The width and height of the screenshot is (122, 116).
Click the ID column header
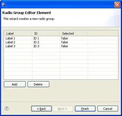(46, 34)
